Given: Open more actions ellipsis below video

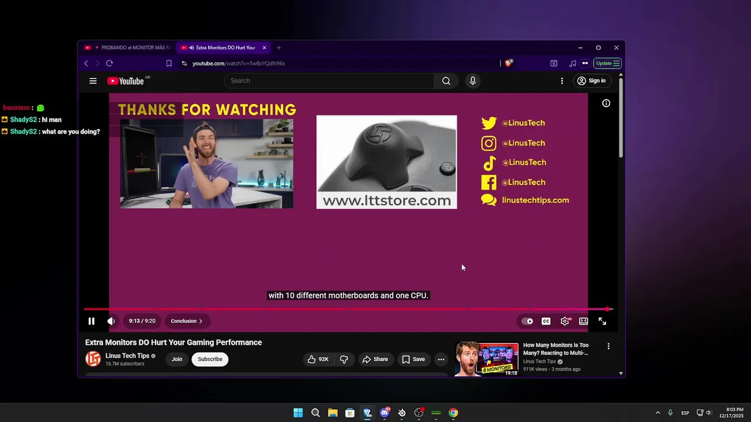Looking at the screenshot, I should [x=441, y=359].
